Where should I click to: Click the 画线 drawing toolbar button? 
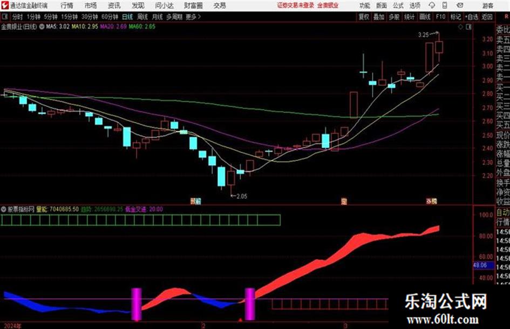(425, 17)
